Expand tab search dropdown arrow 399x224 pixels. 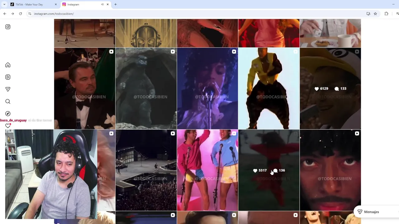coord(4,4)
